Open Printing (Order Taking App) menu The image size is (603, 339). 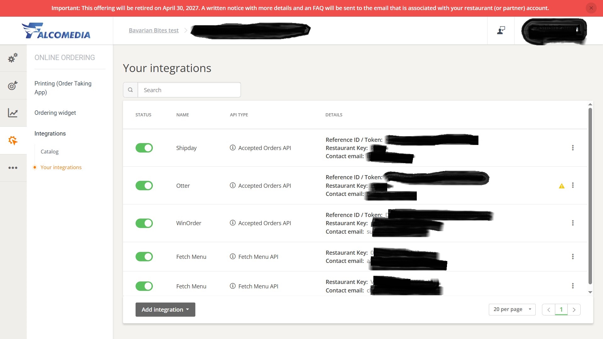tap(63, 88)
